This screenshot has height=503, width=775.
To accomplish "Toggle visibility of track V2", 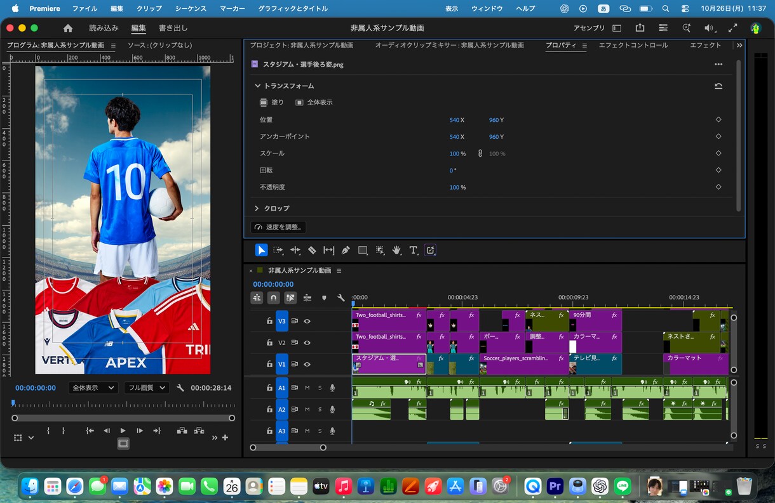I will pyautogui.click(x=307, y=343).
